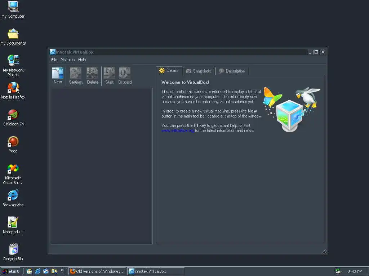
Task: Click the 3:43 PM taskbar clock
Action: coord(355,272)
